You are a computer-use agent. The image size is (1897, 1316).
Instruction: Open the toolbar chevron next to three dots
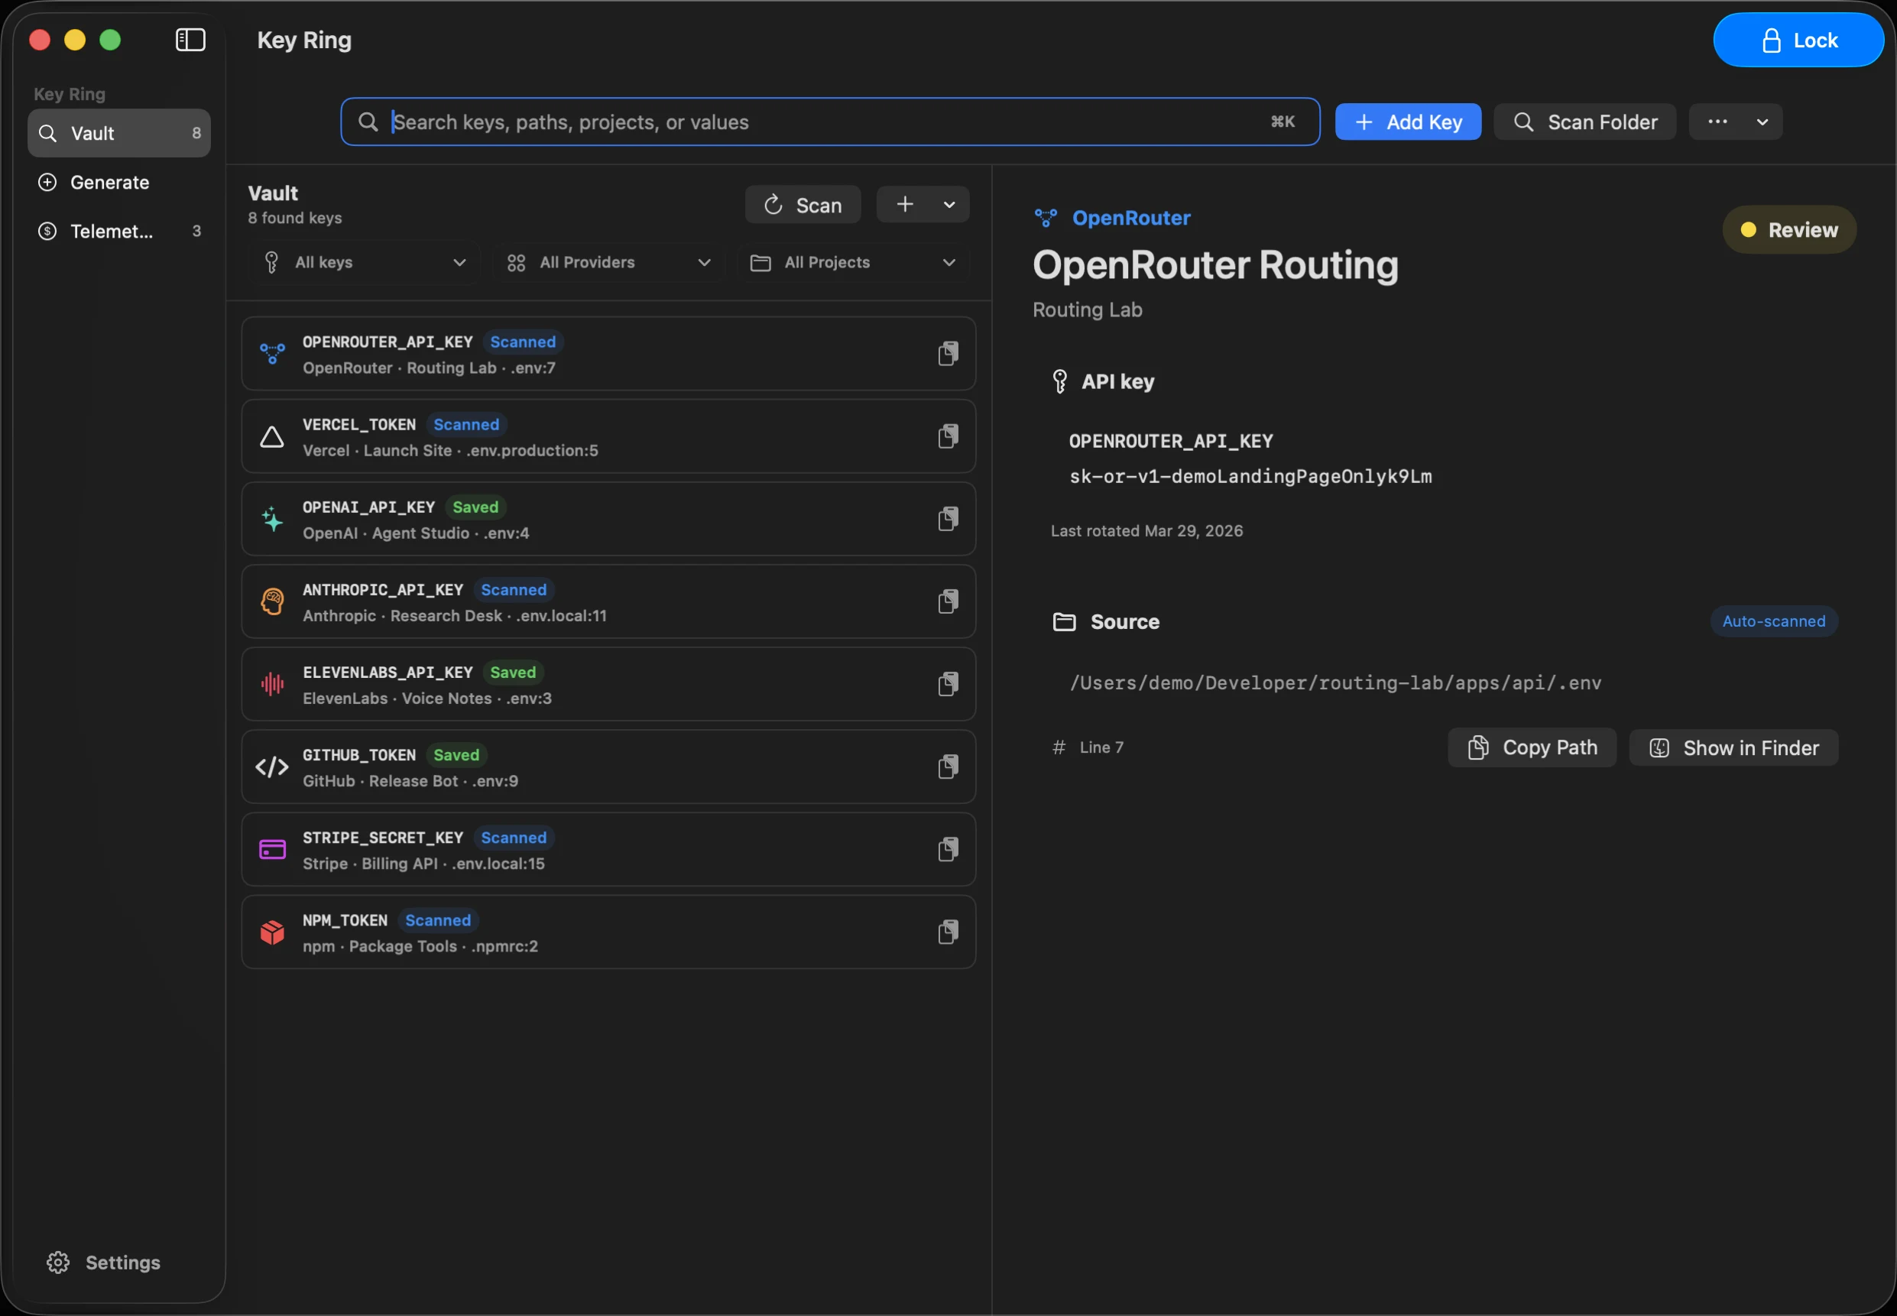click(x=1762, y=122)
